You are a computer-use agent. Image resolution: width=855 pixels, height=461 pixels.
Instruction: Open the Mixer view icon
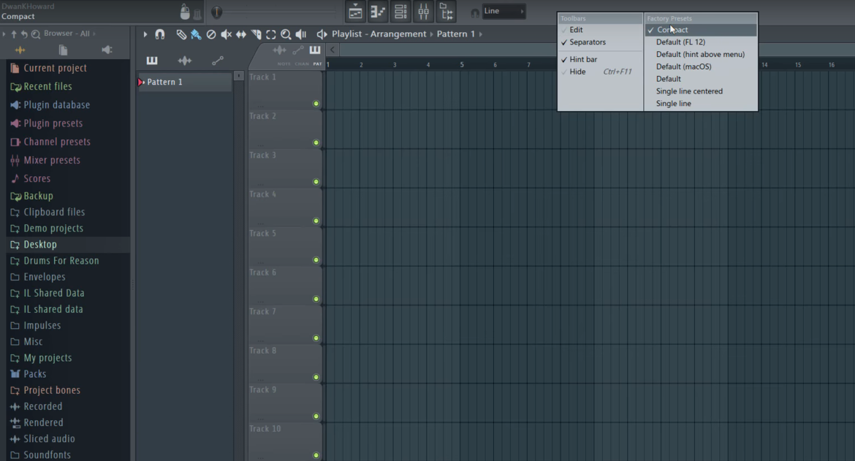(x=424, y=12)
